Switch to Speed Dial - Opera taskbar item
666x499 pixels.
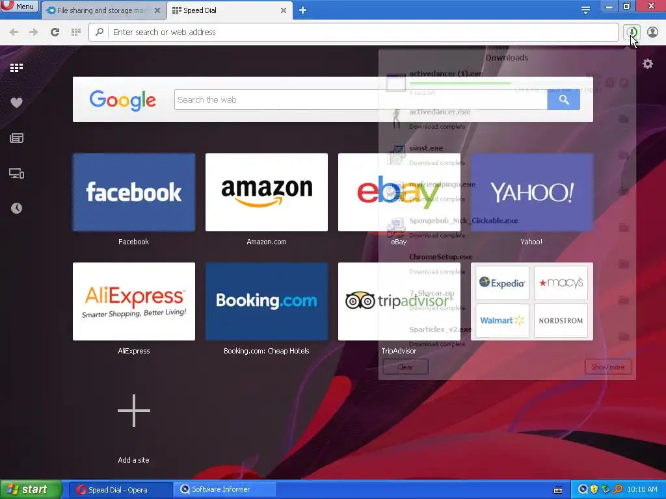click(120, 490)
